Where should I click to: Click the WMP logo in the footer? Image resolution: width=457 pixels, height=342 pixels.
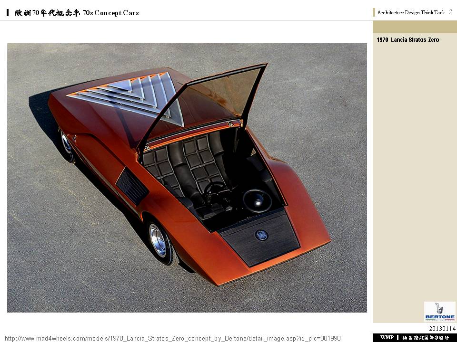[x=387, y=337]
